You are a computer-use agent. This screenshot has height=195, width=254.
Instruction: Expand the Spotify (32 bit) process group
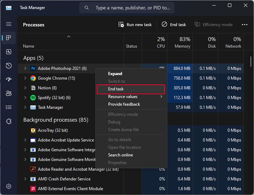coord(25,98)
